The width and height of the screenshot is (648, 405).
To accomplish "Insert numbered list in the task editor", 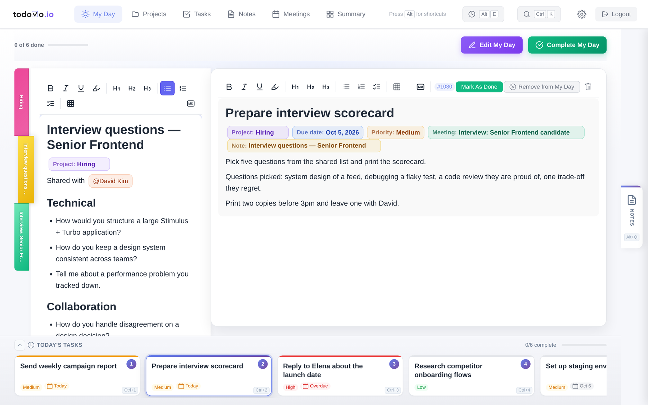I will 361,87.
